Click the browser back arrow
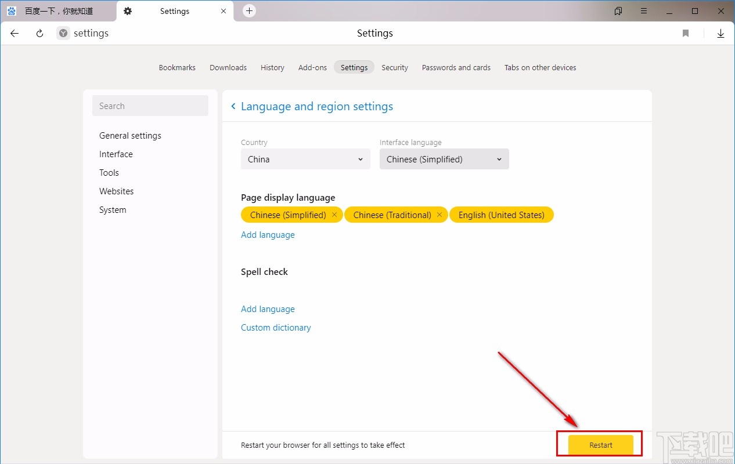The height and width of the screenshot is (464, 735). [x=15, y=34]
